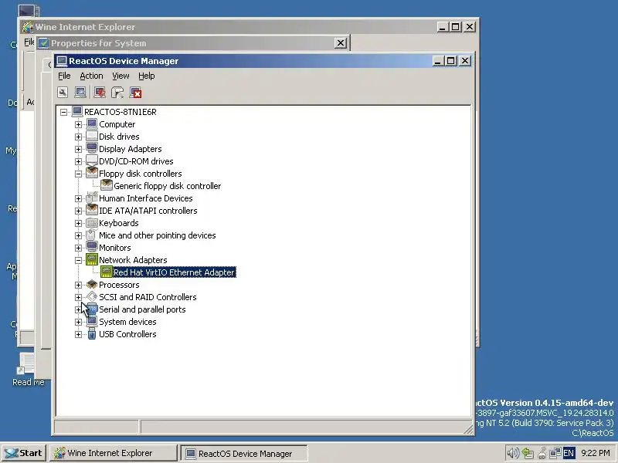Click the Red Hat VirtIO Ethernet Adapter icon

pyautogui.click(x=107, y=272)
